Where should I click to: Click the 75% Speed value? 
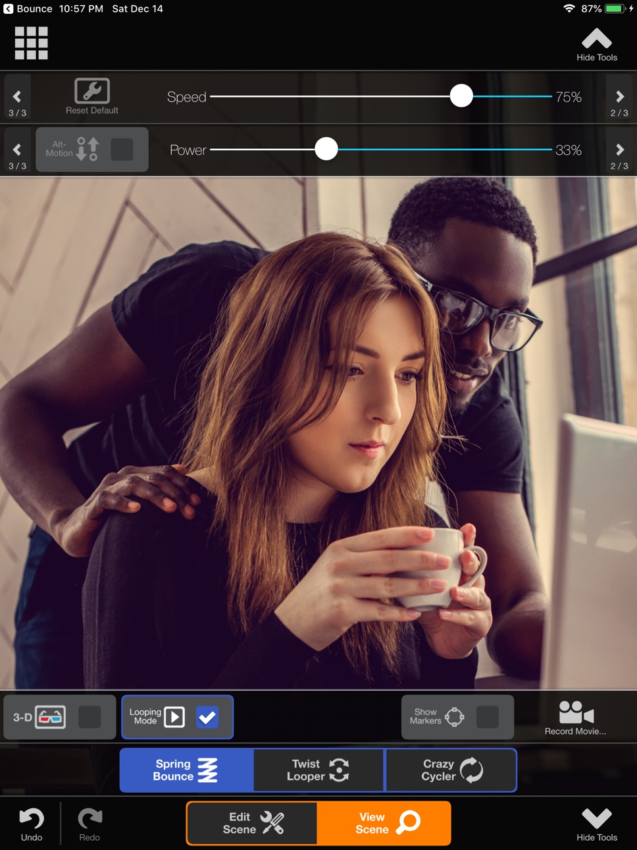point(569,97)
